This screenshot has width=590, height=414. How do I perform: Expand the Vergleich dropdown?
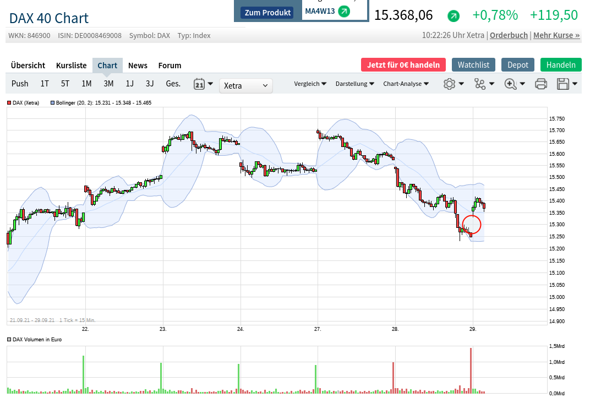coord(310,84)
